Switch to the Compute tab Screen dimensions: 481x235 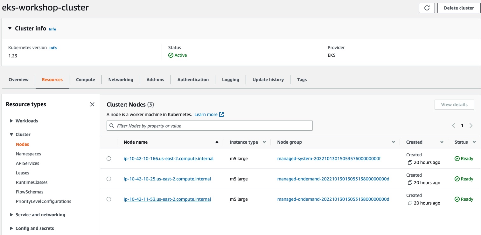[85, 80]
